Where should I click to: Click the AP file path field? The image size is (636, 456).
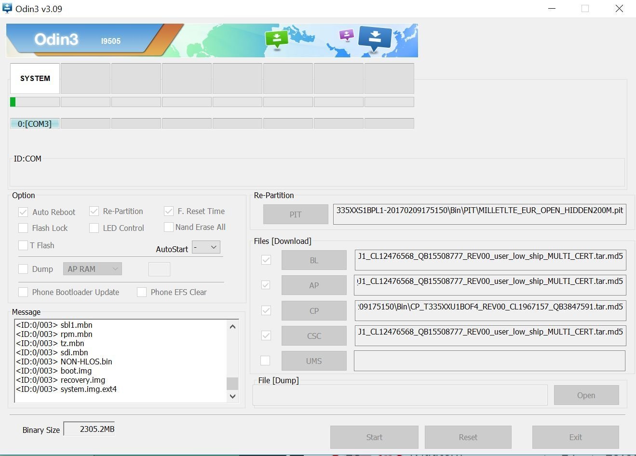pyautogui.click(x=490, y=285)
